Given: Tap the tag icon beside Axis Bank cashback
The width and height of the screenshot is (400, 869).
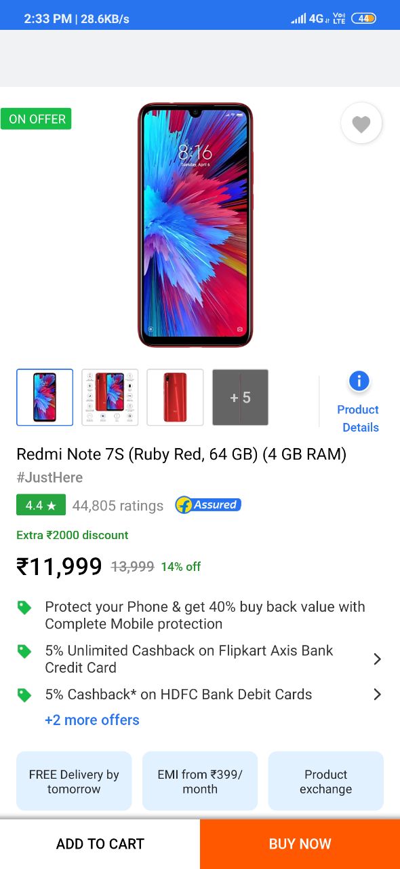Looking at the screenshot, I should tap(24, 652).
